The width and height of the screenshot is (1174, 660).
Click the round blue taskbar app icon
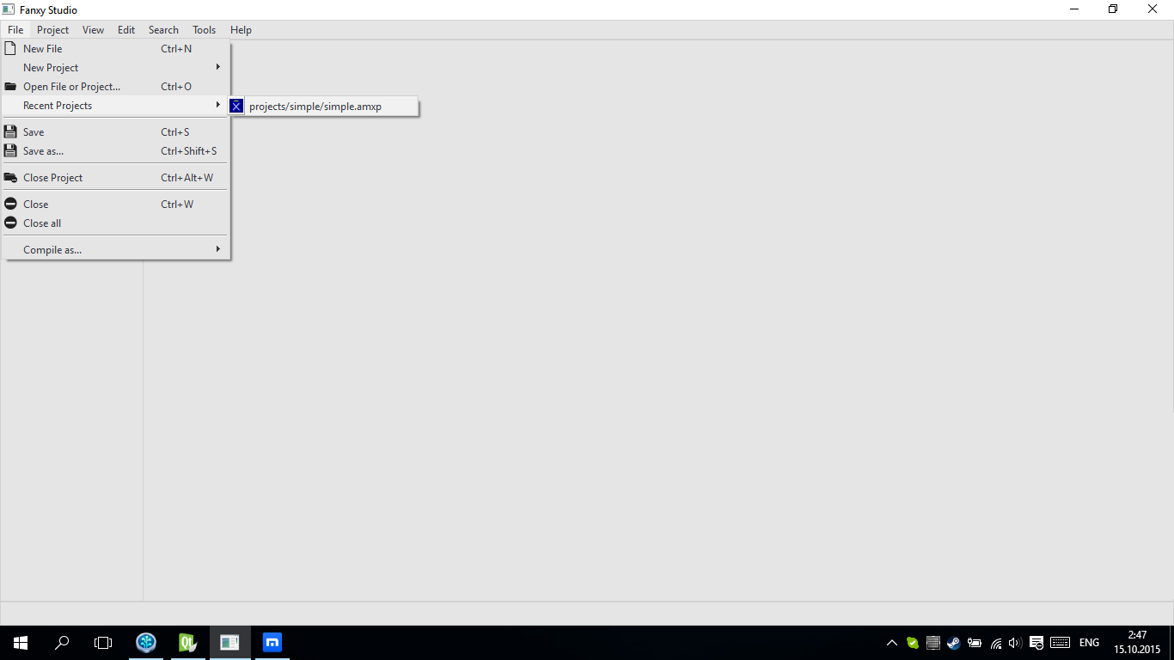click(147, 643)
